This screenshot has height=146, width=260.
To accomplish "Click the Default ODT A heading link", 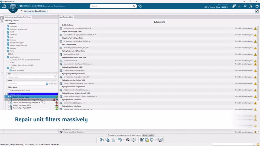I will [160, 22].
